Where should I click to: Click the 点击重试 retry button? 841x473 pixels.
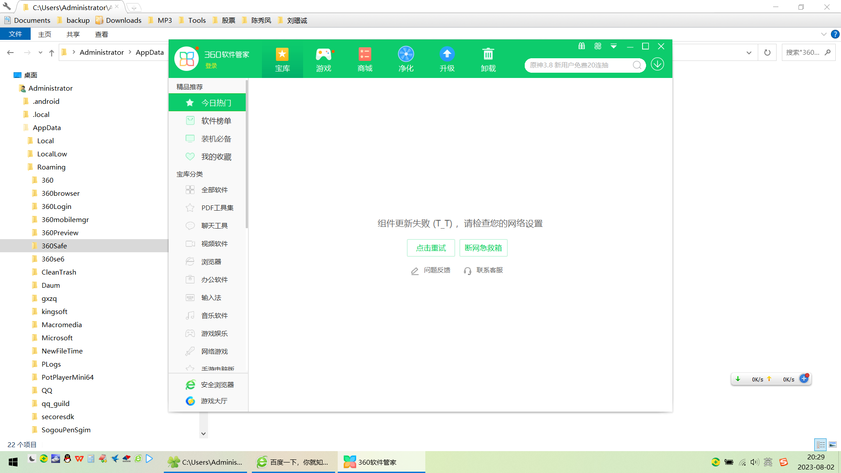click(431, 248)
